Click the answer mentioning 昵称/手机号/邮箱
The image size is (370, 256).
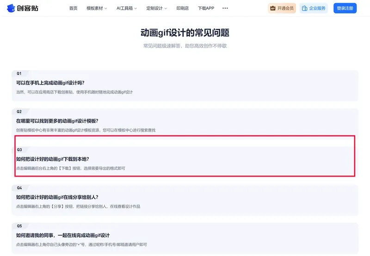81,245
